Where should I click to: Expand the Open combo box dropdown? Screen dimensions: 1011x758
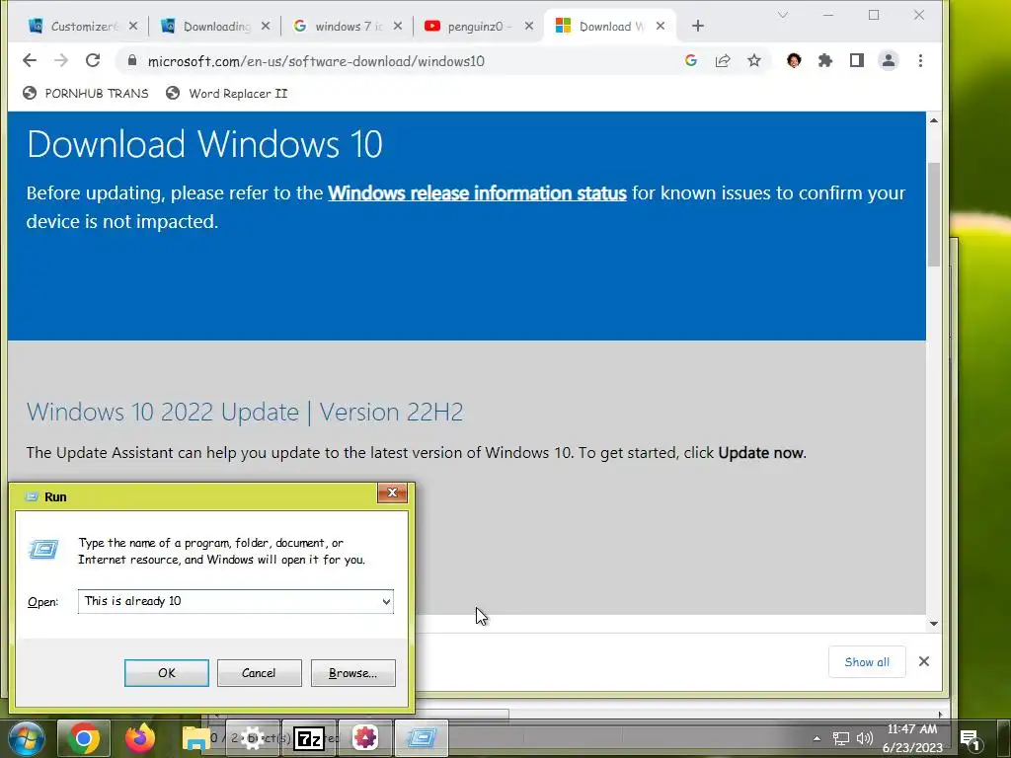point(386,601)
